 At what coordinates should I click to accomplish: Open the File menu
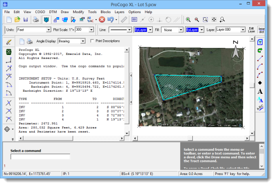point(7,12)
